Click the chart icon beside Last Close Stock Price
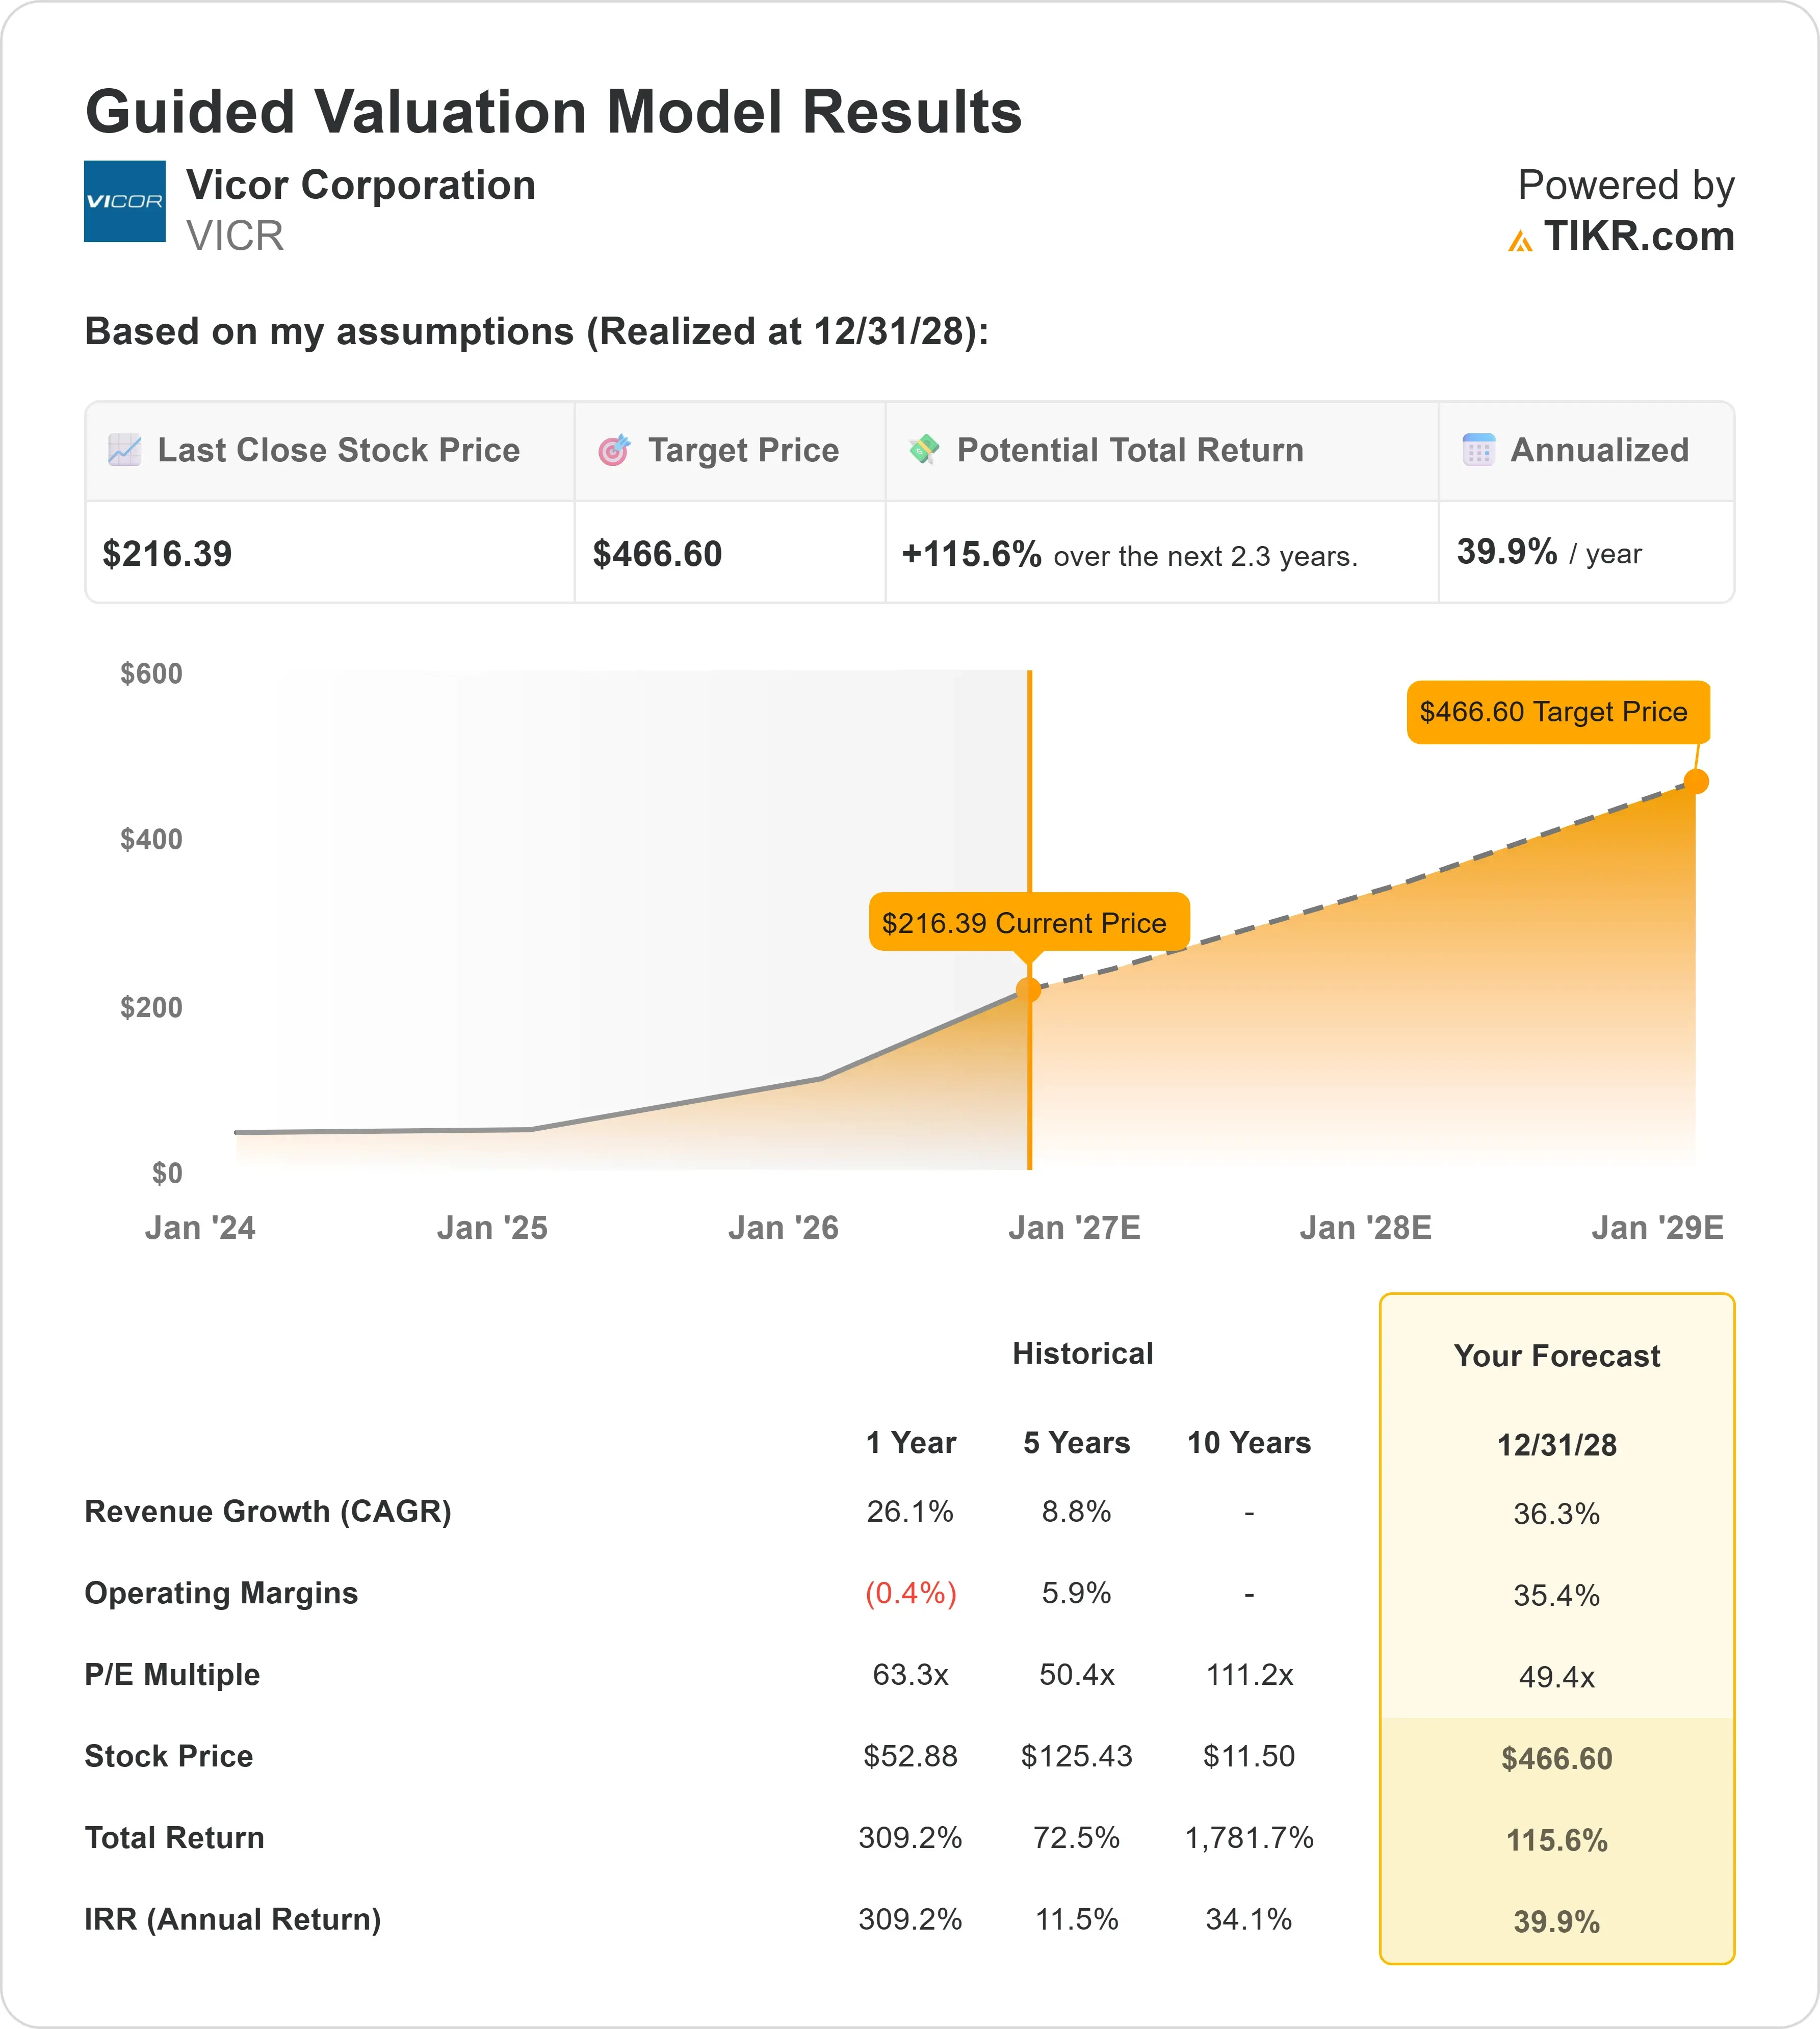This screenshot has height=2029, width=1820. [x=124, y=450]
